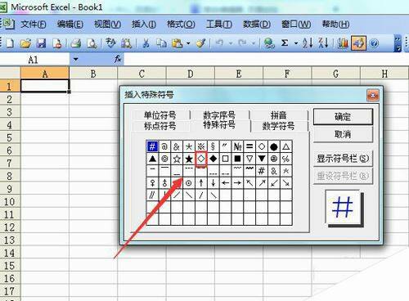The height and width of the screenshot is (301, 409).
Task: Choose the № symbol in the grid
Action: point(237,146)
